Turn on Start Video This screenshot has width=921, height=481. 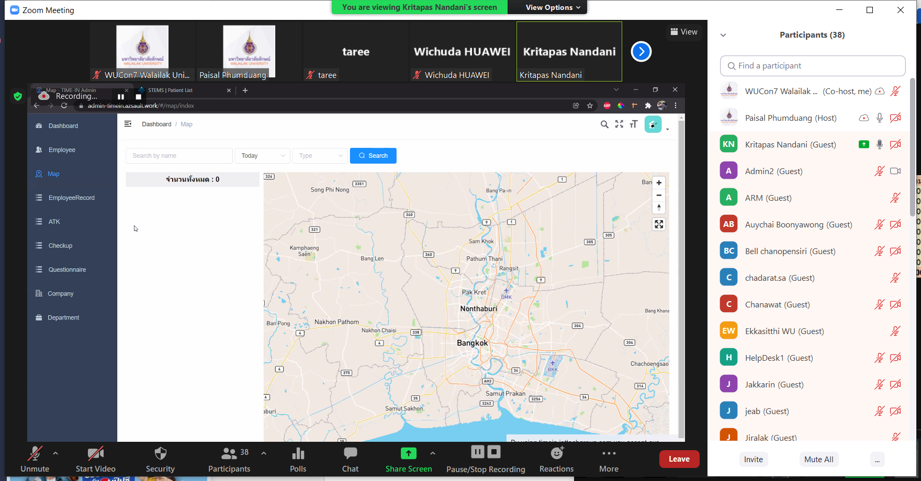pos(95,454)
